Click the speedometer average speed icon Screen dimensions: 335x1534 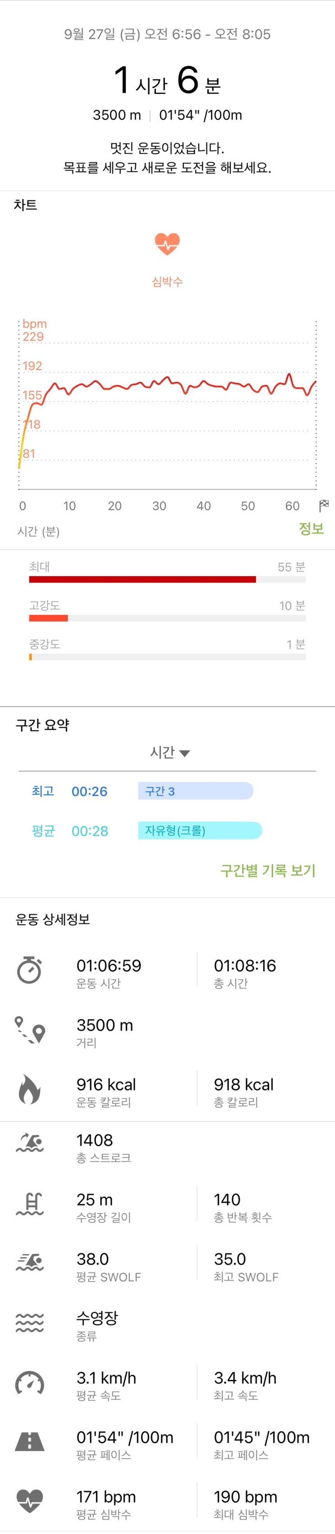pos(30,1382)
